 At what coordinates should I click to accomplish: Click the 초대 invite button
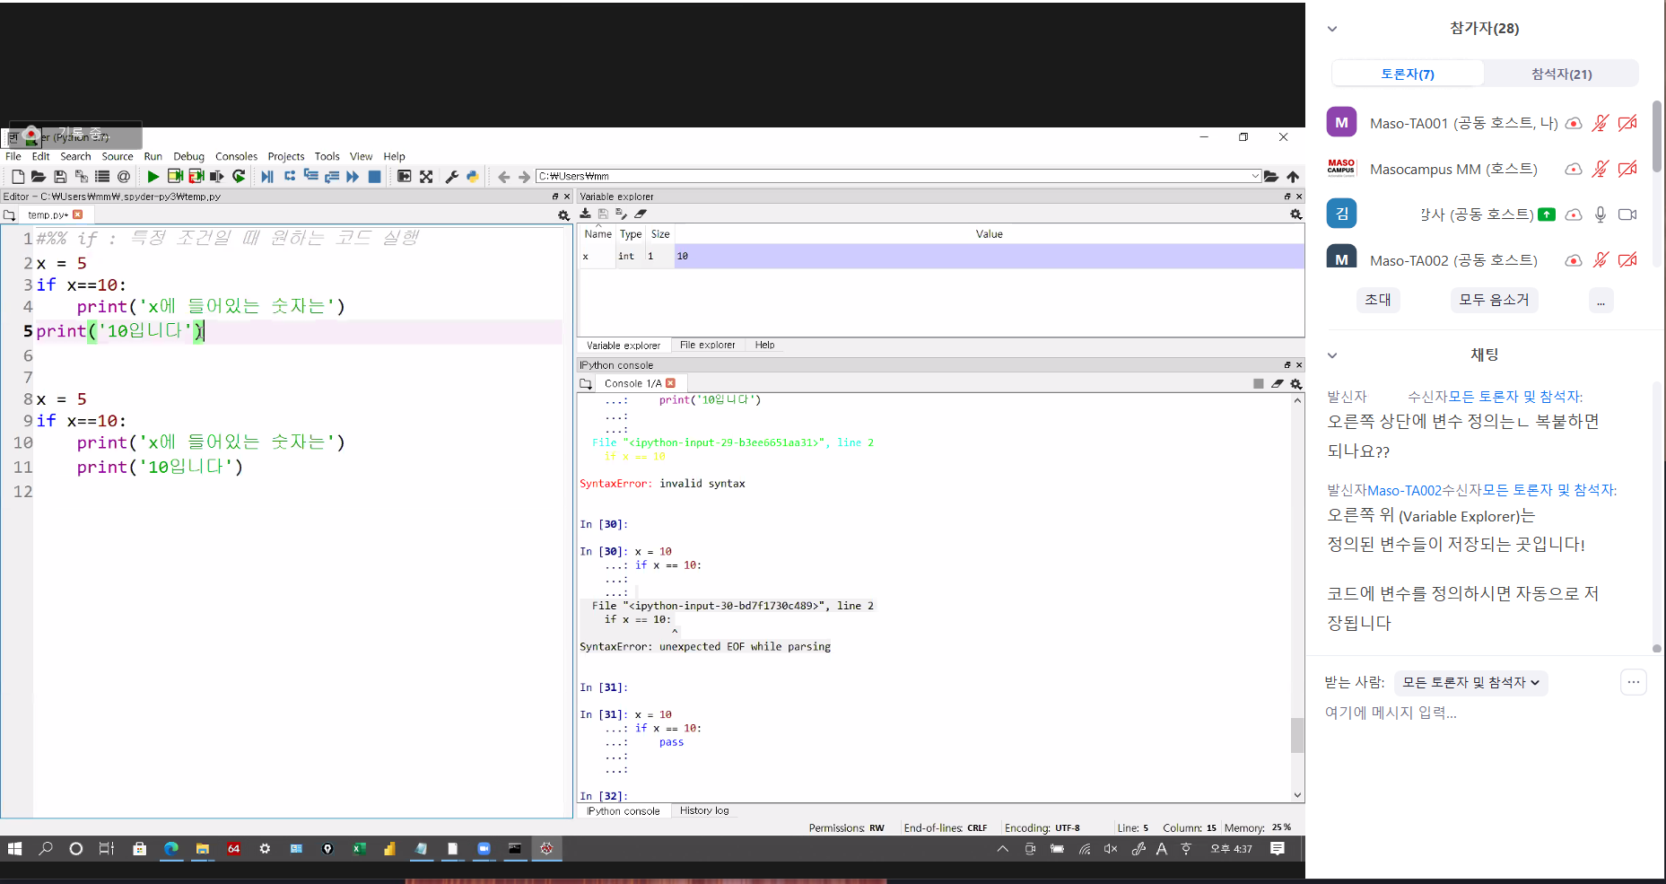(x=1377, y=300)
